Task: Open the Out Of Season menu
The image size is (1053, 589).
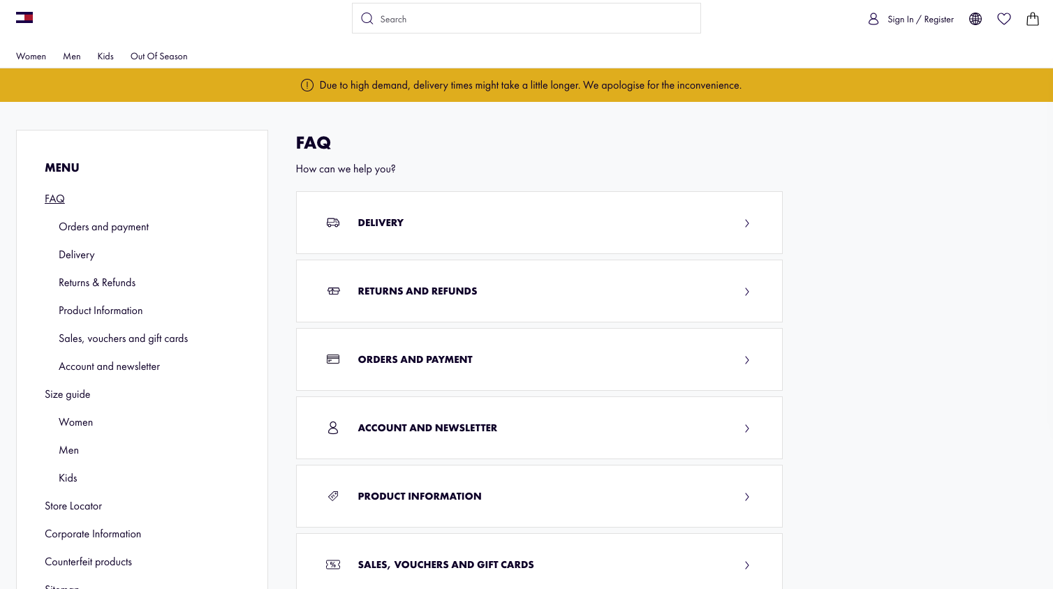Action: [159, 56]
